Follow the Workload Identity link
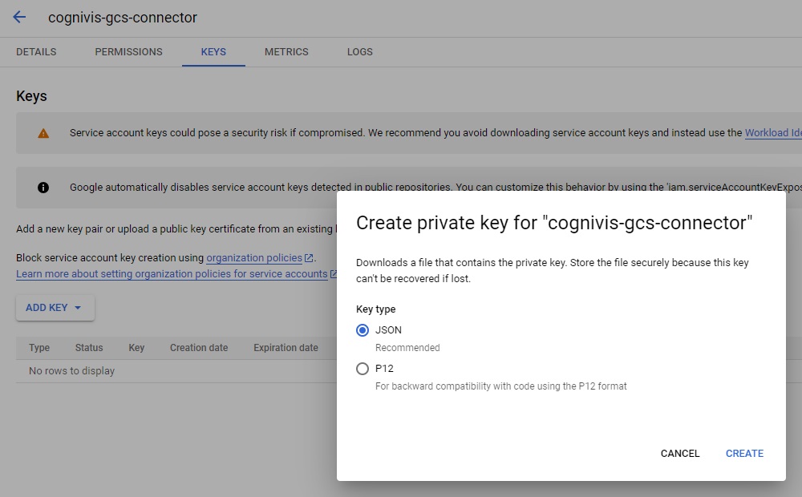 [x=772, y=133]
